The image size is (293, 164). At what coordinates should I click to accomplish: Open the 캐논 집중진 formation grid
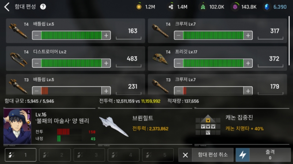click(x=208, y=125)
